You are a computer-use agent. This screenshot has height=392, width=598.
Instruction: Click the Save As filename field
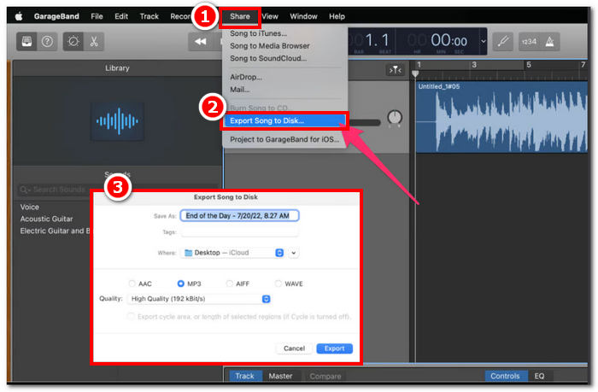[239, 216]
